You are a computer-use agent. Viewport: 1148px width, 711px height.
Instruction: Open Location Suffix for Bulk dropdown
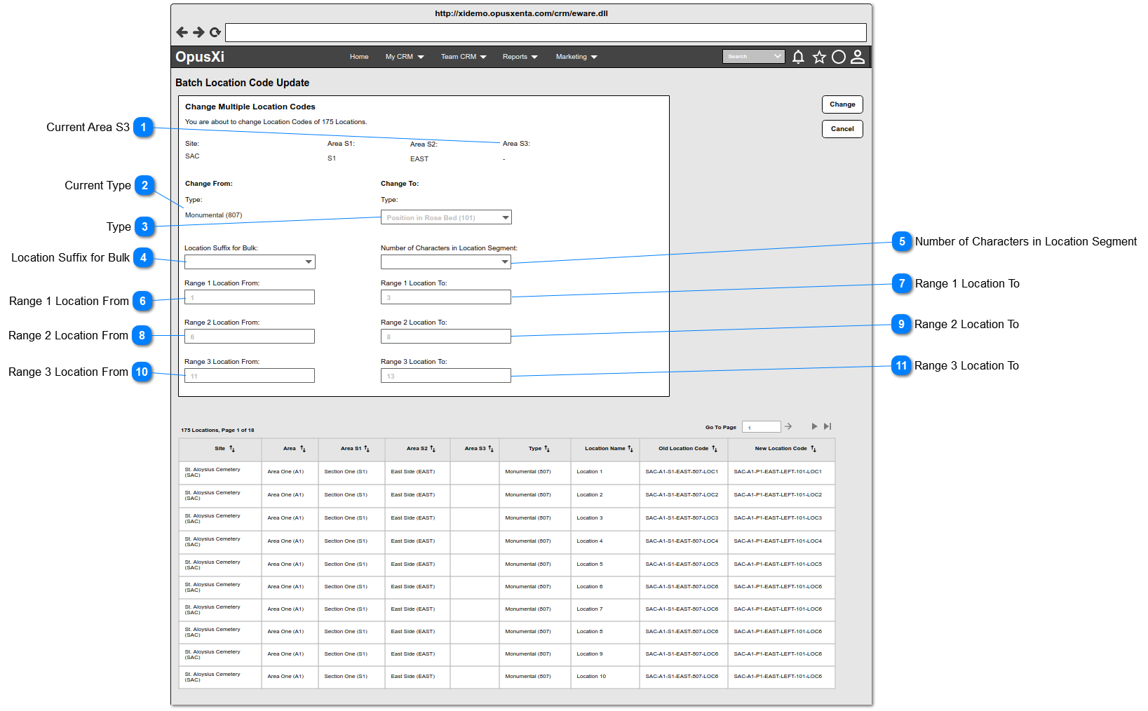point(250,262)
